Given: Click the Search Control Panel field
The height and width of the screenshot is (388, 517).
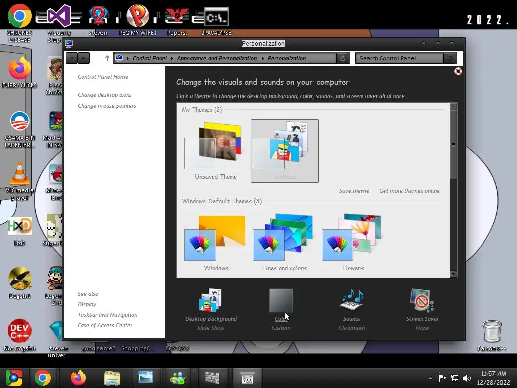Looking at the screenshot, I should (400, 58).
